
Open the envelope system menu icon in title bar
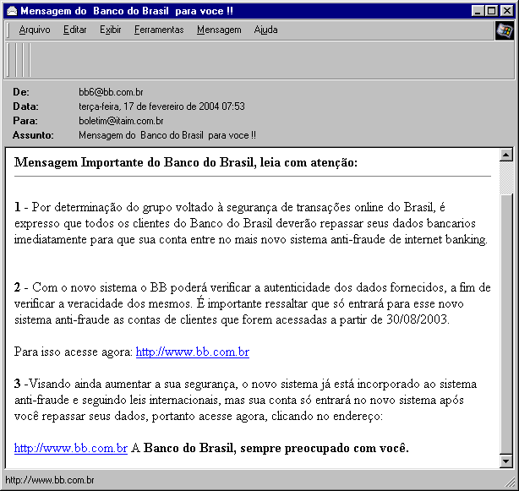tap(11, 11)
